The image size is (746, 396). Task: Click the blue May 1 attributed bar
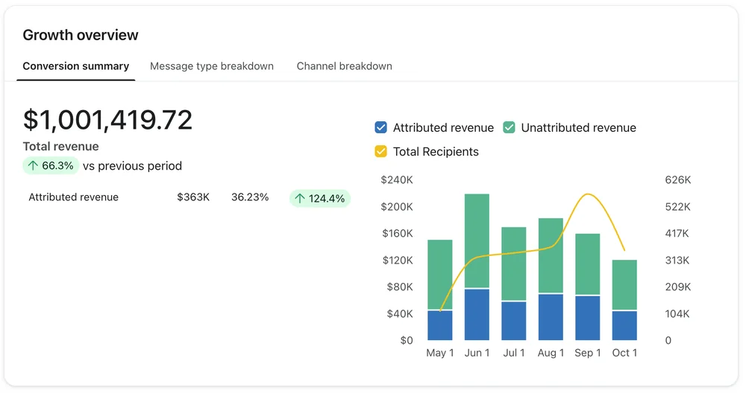(440, 325)
